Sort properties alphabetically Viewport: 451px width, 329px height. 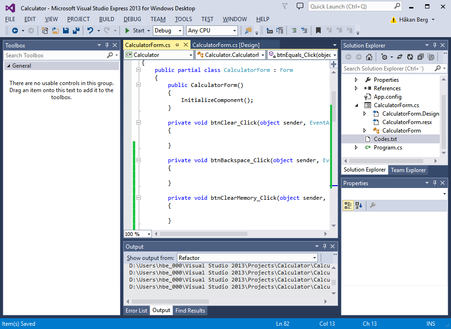pos(359,205)
